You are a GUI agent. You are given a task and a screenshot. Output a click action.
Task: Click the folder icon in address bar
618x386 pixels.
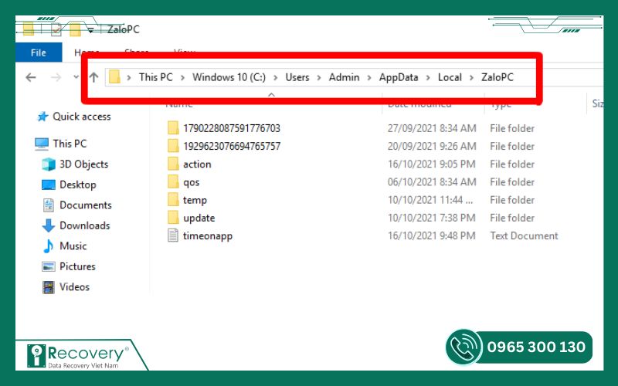coord(114,76)
